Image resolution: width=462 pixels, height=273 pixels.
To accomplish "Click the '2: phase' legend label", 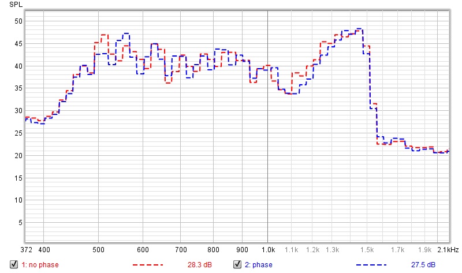I will (x=258, y=265).
